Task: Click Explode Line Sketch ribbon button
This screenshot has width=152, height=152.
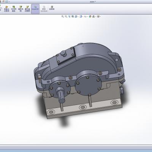Action: pos(27,9)
